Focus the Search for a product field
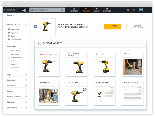 coord(47,10)
